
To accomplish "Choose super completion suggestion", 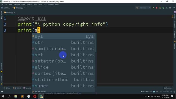I will pyautogui.click(x=64, y=86).
